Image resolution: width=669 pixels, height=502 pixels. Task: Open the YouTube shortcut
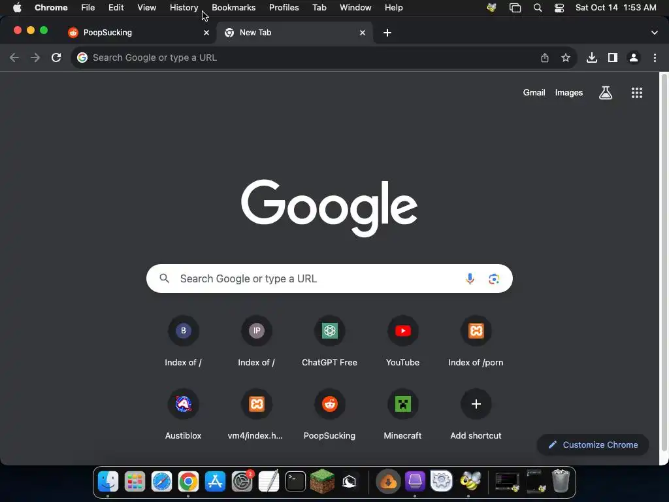(x=402, y=341)
